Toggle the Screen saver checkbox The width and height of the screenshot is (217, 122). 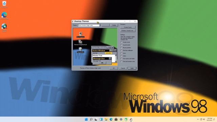tap(121, 42)
